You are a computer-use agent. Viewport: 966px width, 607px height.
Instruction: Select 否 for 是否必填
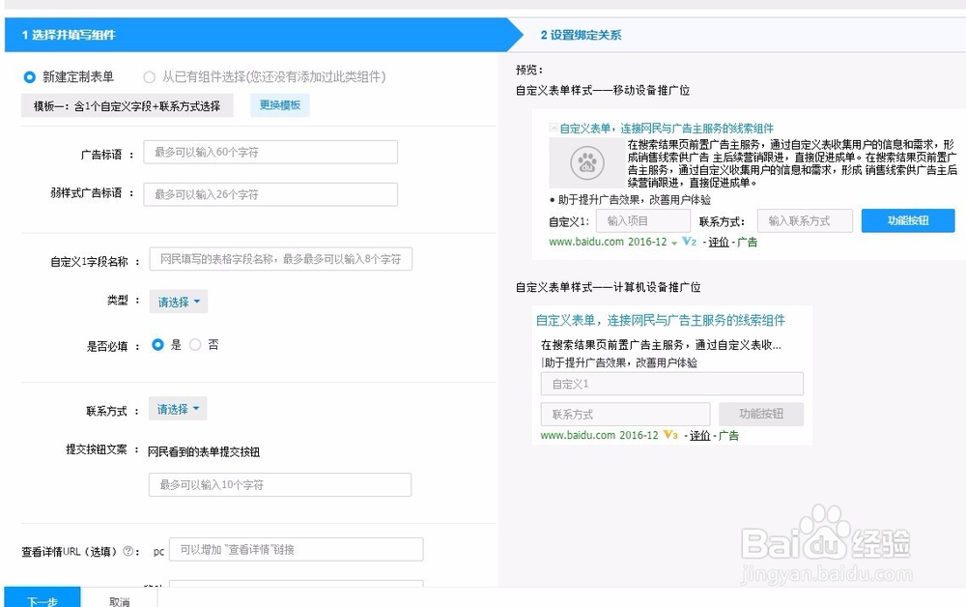click(x=194, y=344)
